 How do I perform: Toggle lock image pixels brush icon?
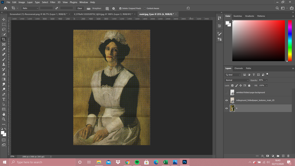pos(236,86)
